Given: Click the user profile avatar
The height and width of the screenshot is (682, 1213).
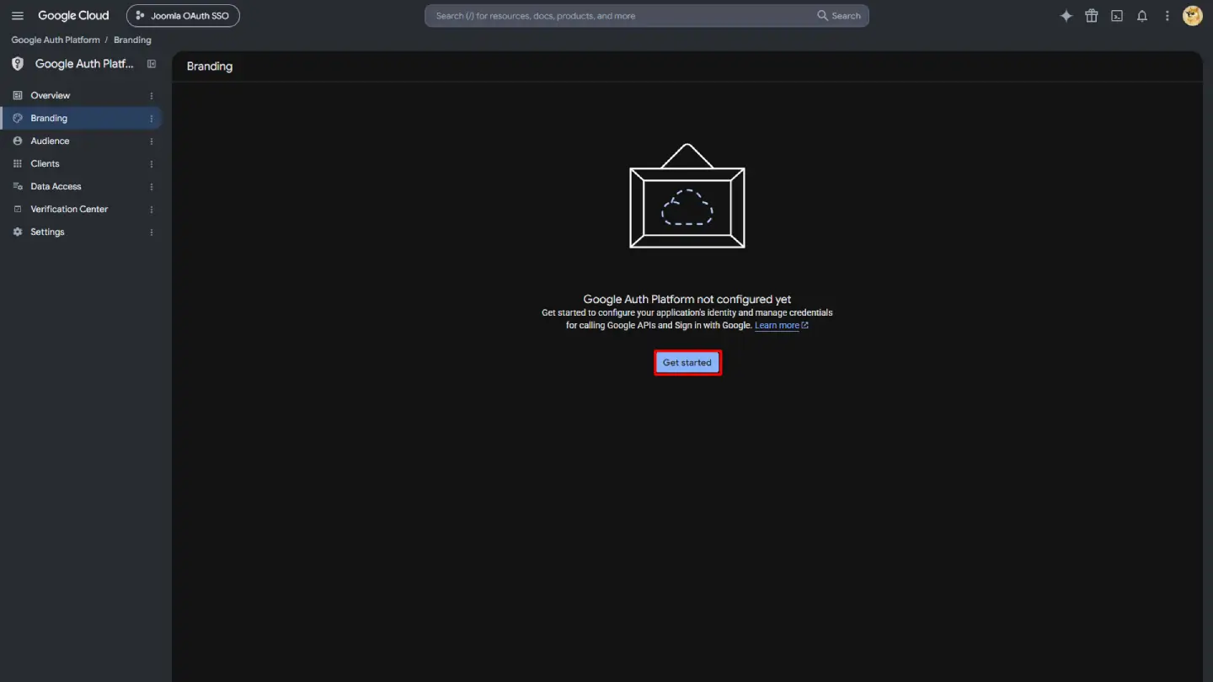Looking at the screenshot, I should click(1193, 16).
